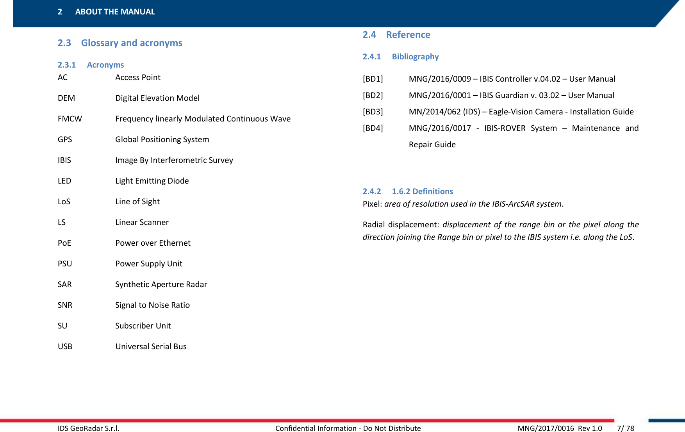Select the '2.4.1 Bibliography' subheading
This screenshot has height=432, width=685.
(401, 57)
